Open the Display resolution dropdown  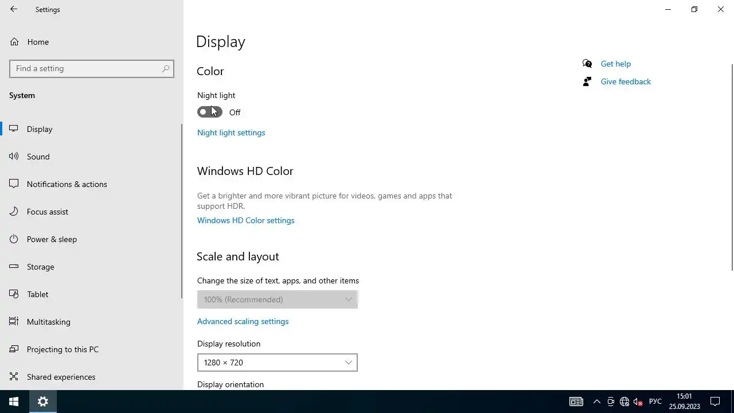tap(278, 363)
